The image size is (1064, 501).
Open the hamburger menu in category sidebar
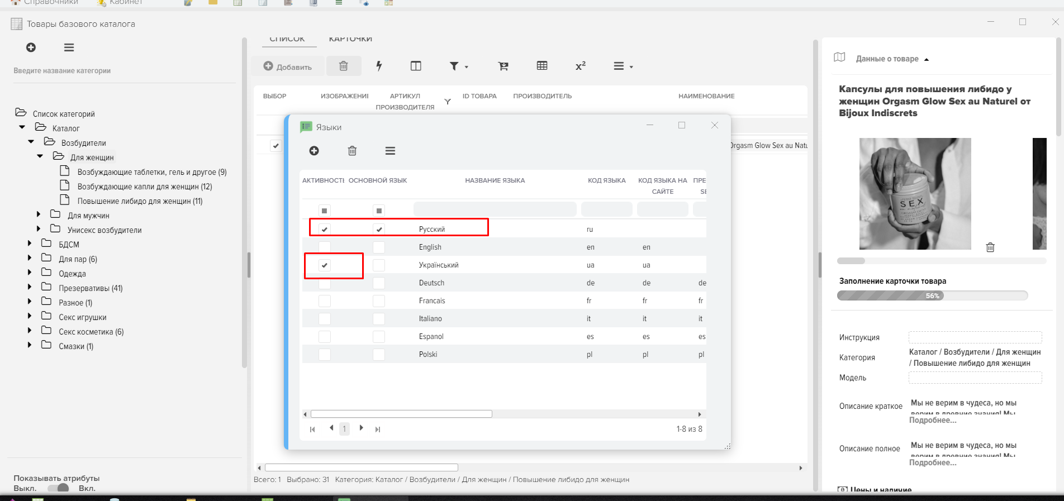[69, 47]
